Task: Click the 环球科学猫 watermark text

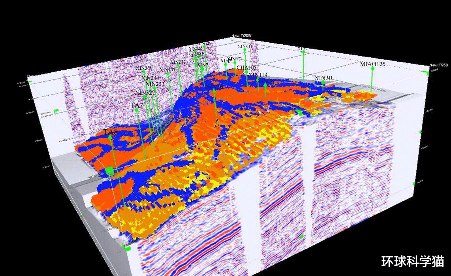Action: click(412, 261)
